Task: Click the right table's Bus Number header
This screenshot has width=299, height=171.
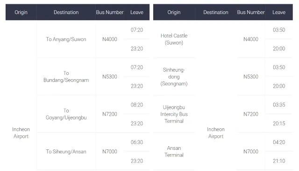Action: (x=251, y=12)
